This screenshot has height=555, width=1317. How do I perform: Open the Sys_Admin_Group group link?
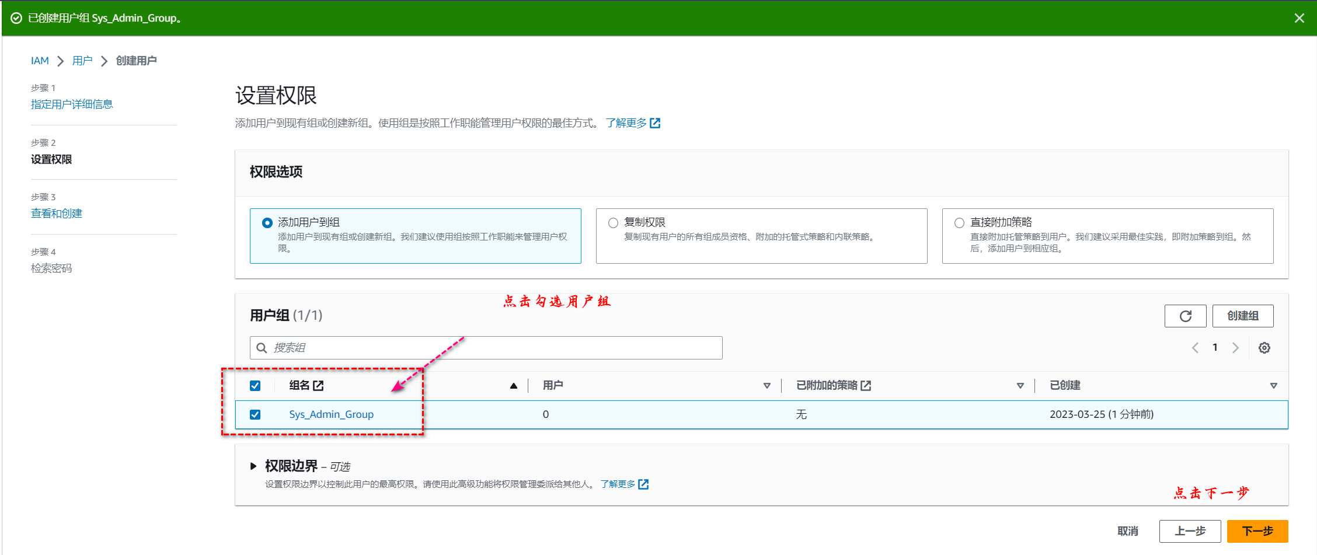pos(331,414)
